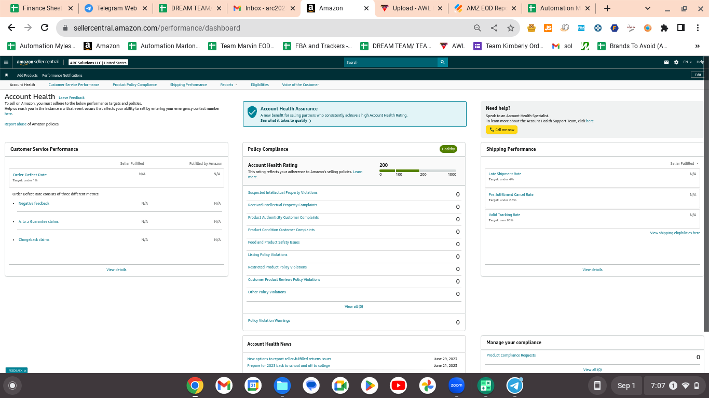
Task: Open Google Calendar from the shelf
Action: tap(253, 386)
